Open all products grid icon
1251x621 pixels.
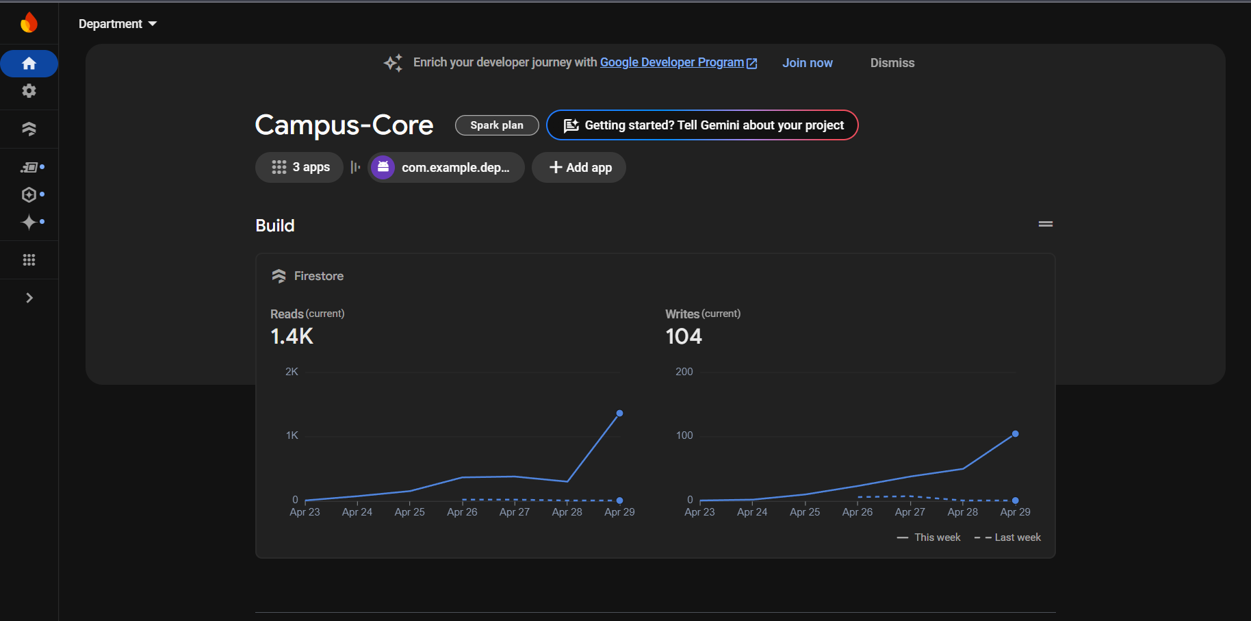(x=29, y=259)
